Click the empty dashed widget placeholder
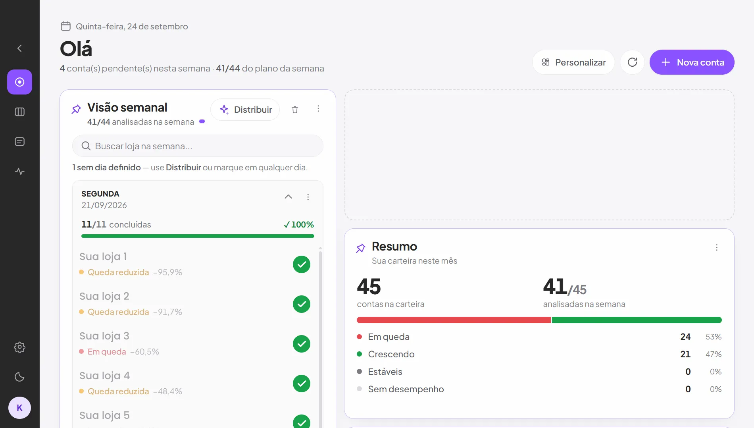Viewport: 754px width, 428px height. click(x=539, y=155)
